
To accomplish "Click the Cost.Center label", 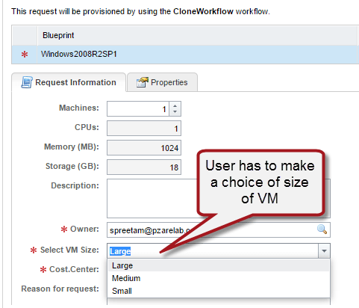I will click(x=74, y=269).
